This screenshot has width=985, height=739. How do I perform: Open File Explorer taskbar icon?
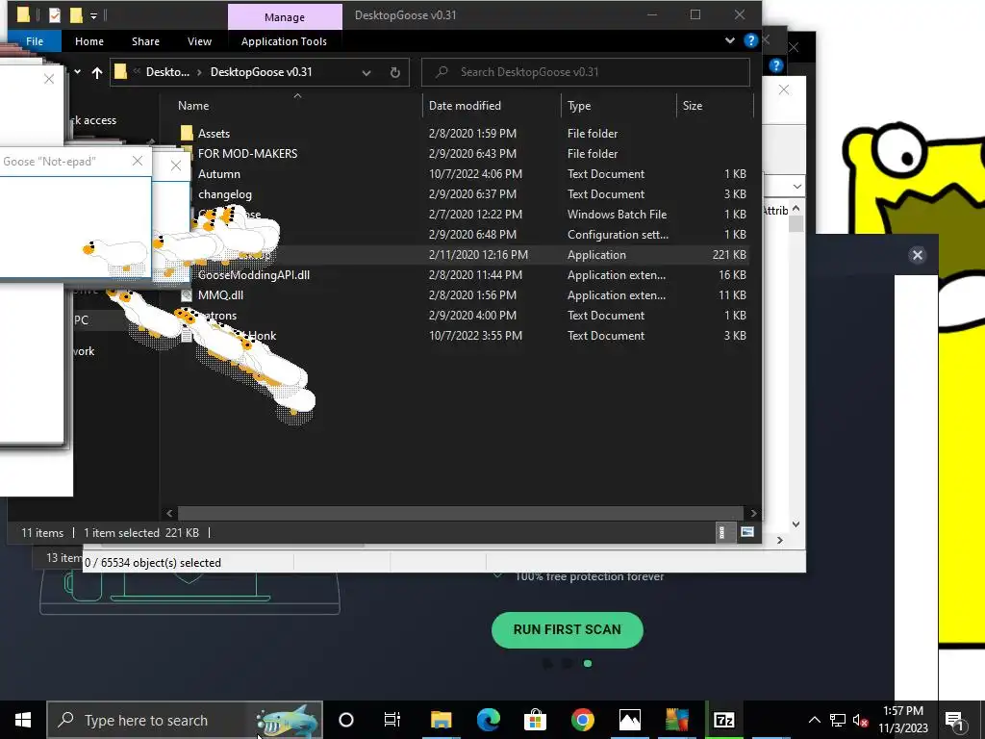coord(441,720)
